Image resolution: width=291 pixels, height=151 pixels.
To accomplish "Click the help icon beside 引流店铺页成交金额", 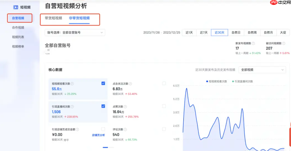I will (x=77, y=129).
